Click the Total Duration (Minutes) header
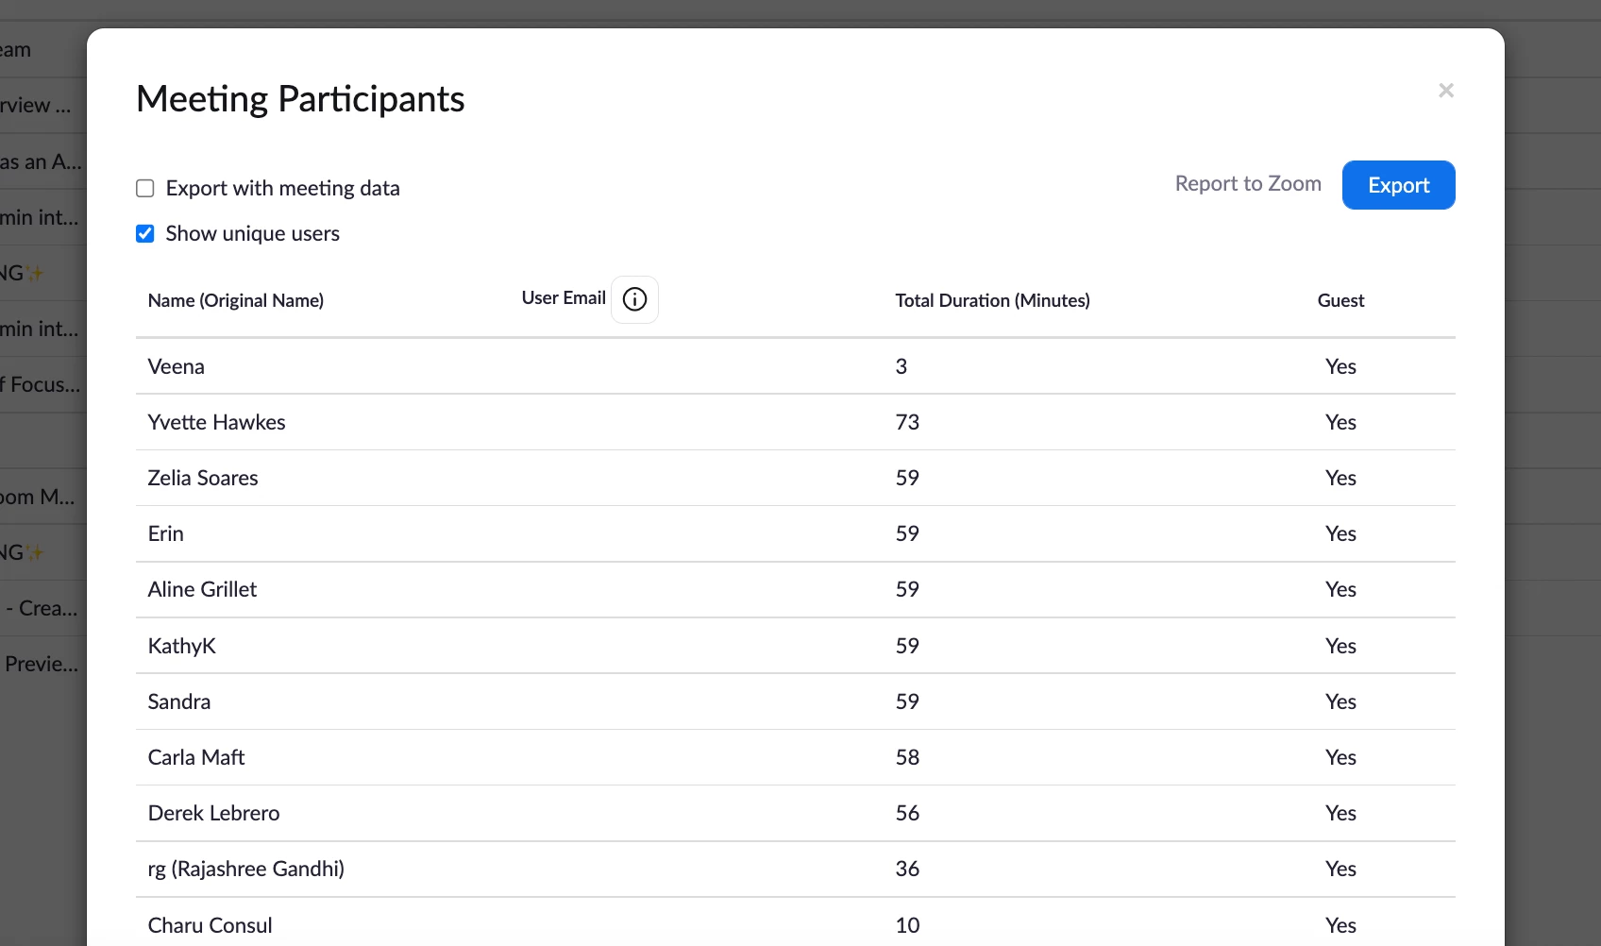Screen dimensions: 1601x946 992,301
